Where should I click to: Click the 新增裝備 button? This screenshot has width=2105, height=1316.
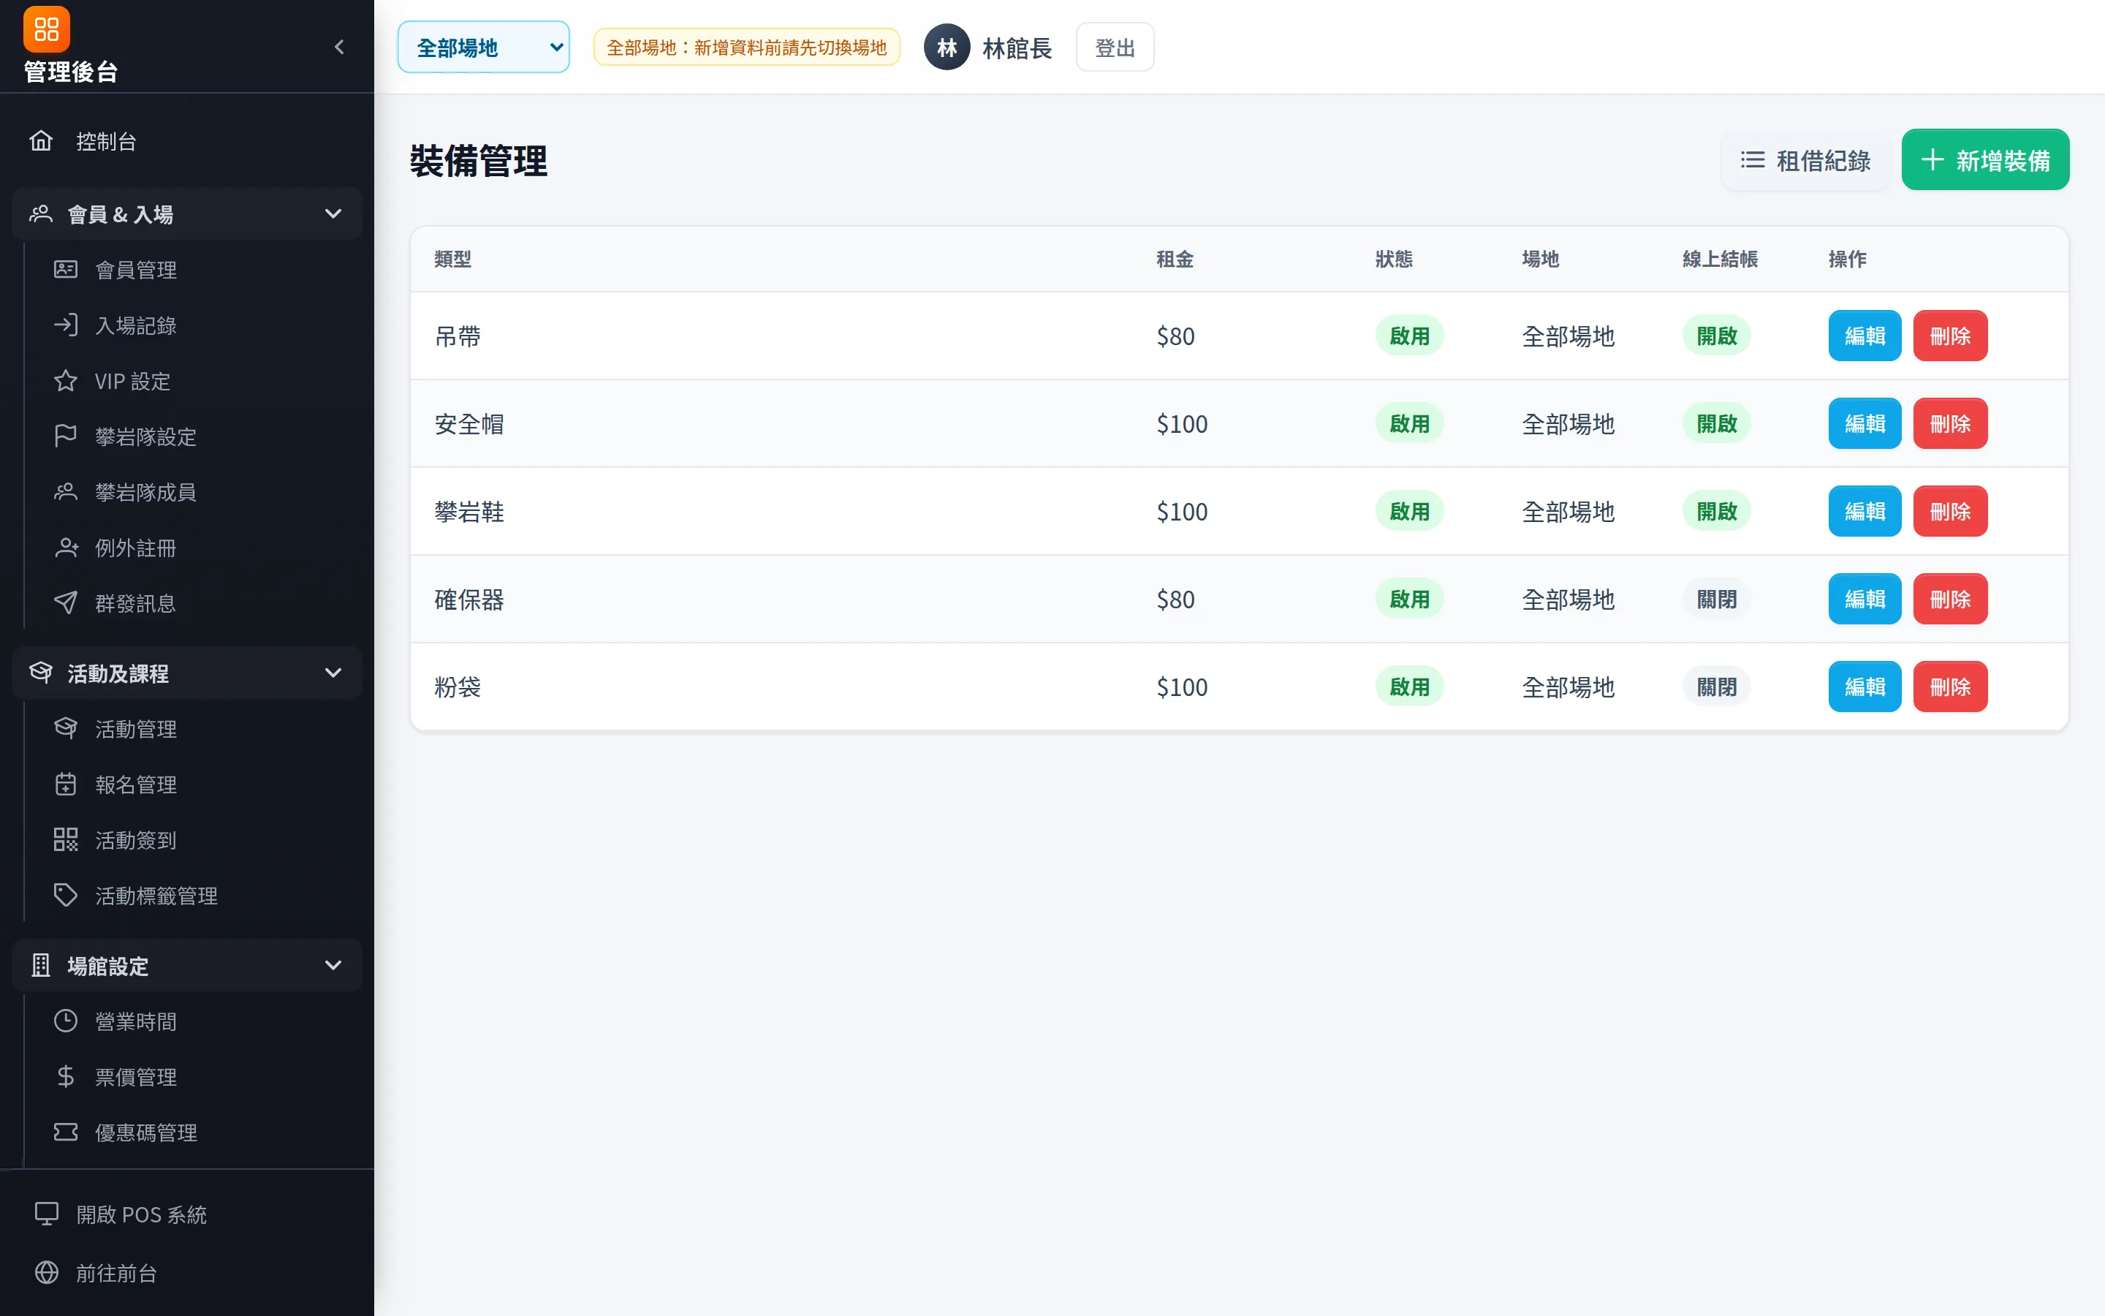pos(1985,160)
